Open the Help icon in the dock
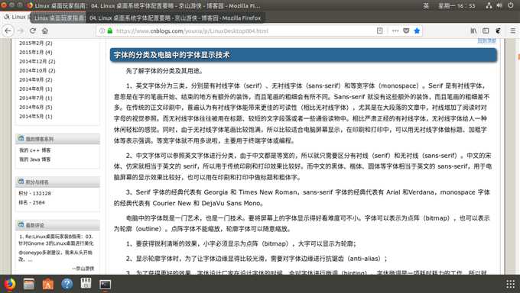The height and width of the screenshot is (293, 520). [67, 284]
